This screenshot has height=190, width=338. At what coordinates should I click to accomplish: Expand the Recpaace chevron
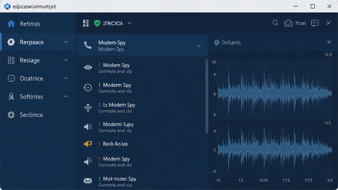(x=66, y=42)
